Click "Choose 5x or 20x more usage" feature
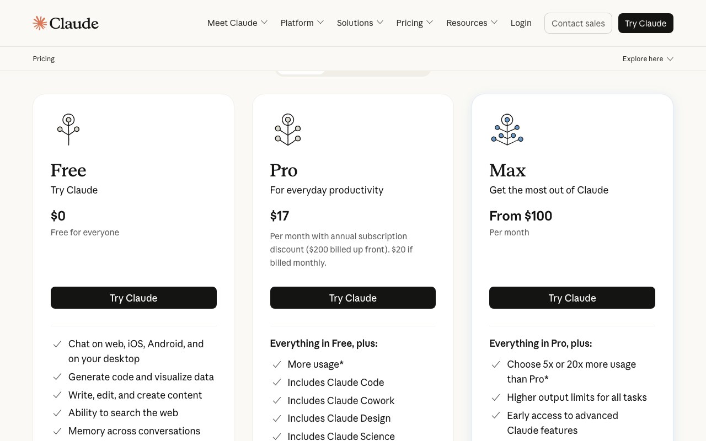This screenshot has height=441, width=706. click(571, 372)
